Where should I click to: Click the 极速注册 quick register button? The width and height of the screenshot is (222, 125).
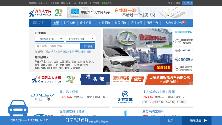click(197, 120)
